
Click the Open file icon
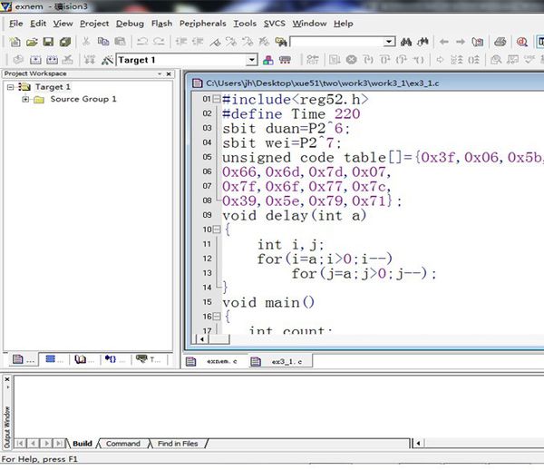(30, 41)
